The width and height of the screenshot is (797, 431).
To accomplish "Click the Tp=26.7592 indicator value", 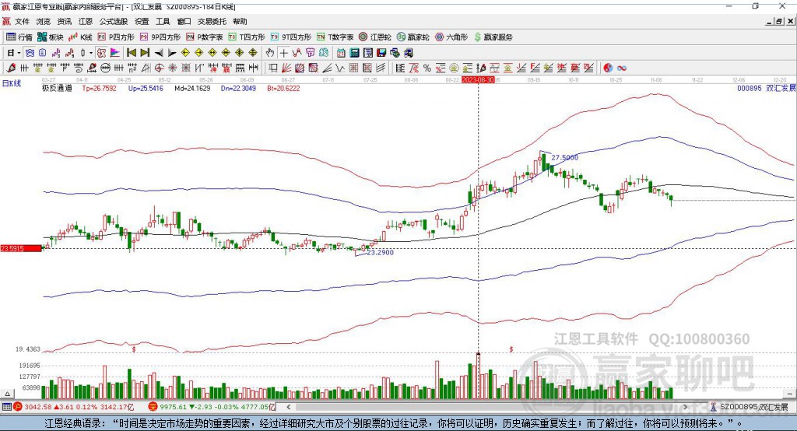I will pos(99,88).
